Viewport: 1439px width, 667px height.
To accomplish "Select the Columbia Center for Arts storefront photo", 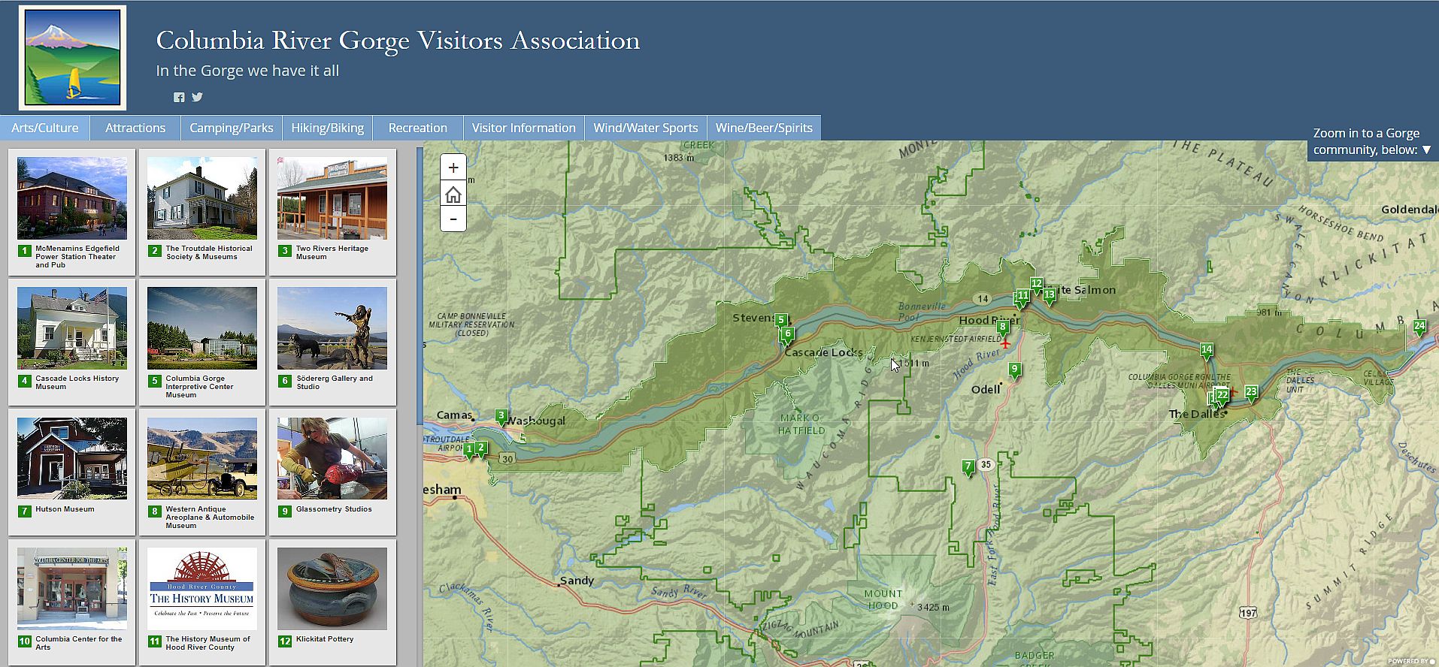I will tap(72, 589).
